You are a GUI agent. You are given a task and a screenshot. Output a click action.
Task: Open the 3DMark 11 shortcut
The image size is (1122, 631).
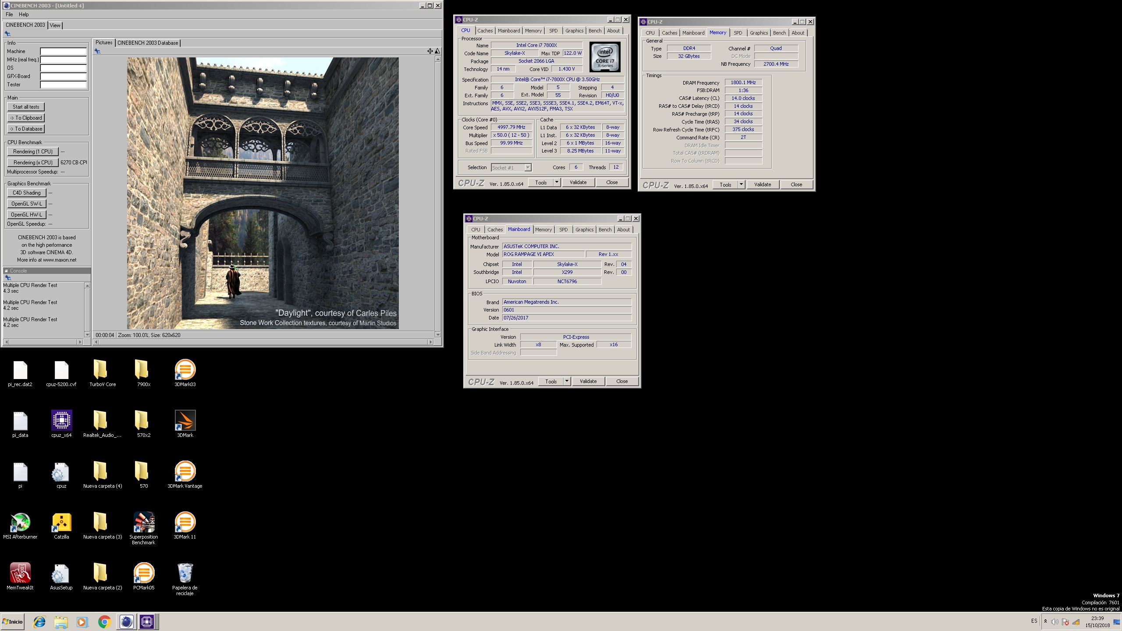185,525
